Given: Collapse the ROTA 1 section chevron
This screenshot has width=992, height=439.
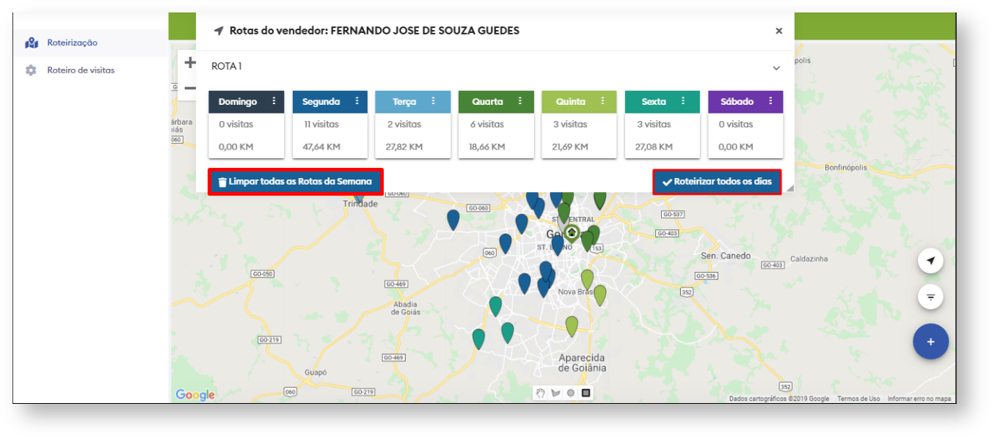Looking at the screenshot, I should click(x=776, y=67).
